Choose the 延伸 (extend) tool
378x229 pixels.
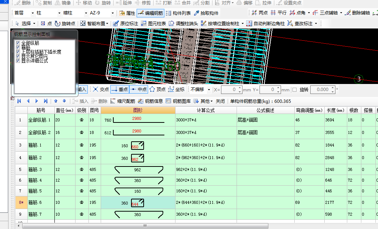[124, 3]
